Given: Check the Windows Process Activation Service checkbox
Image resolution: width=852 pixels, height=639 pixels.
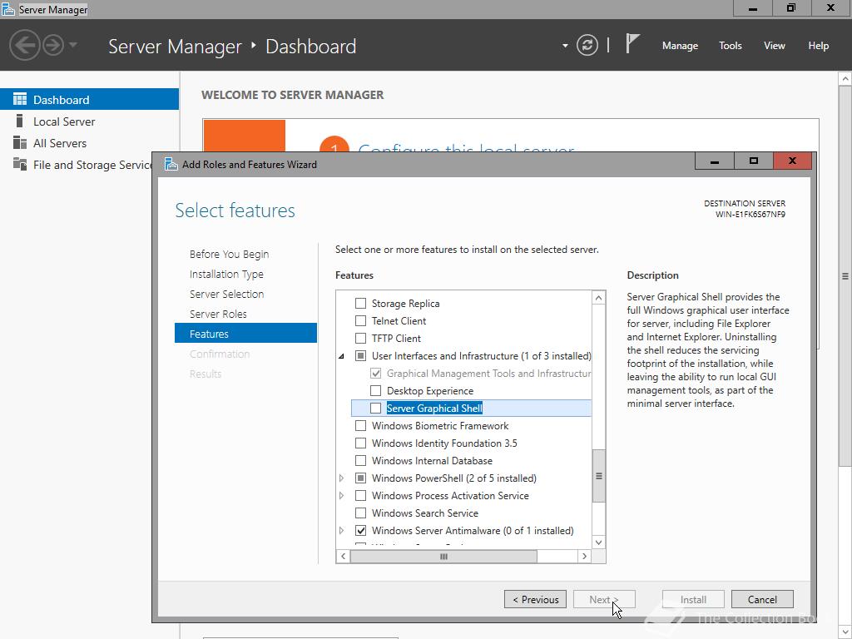Looking at the screenshot, I should tap(360, 496).
